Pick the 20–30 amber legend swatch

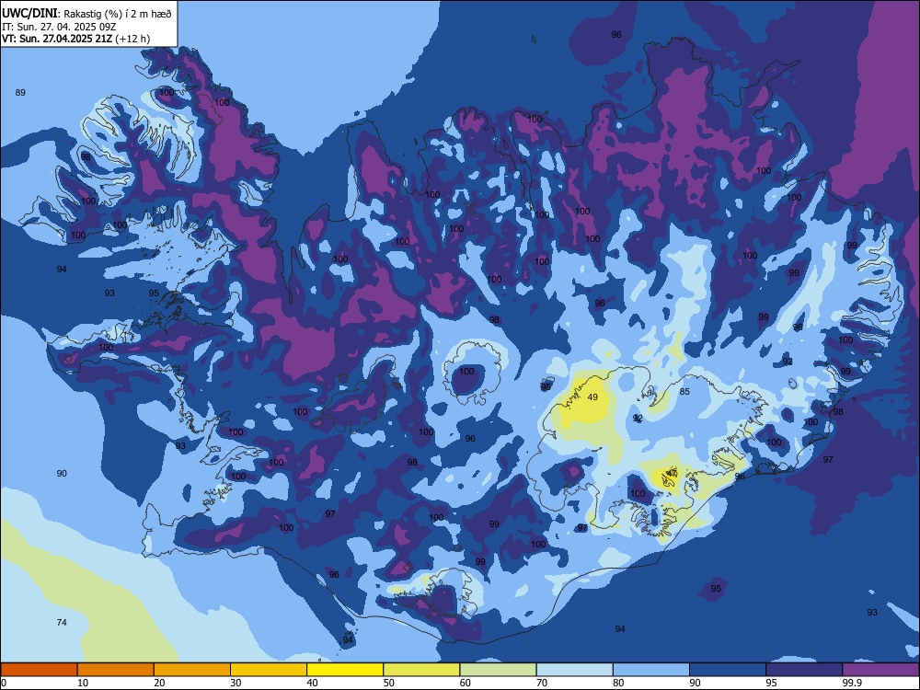[x=192, y=670]
